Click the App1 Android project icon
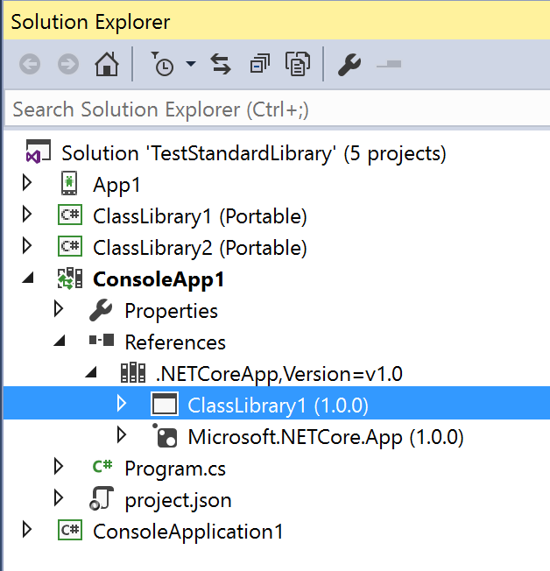The image size is (550, 571). coord(69,183)
